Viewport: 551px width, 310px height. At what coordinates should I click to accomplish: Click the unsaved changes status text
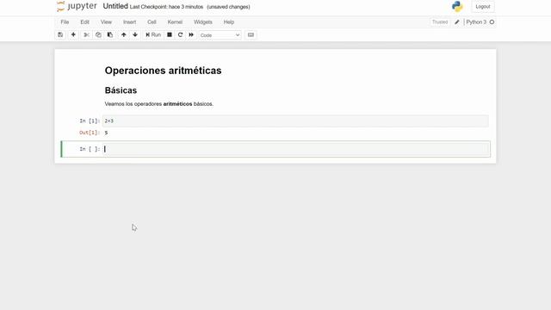(228, 7)
